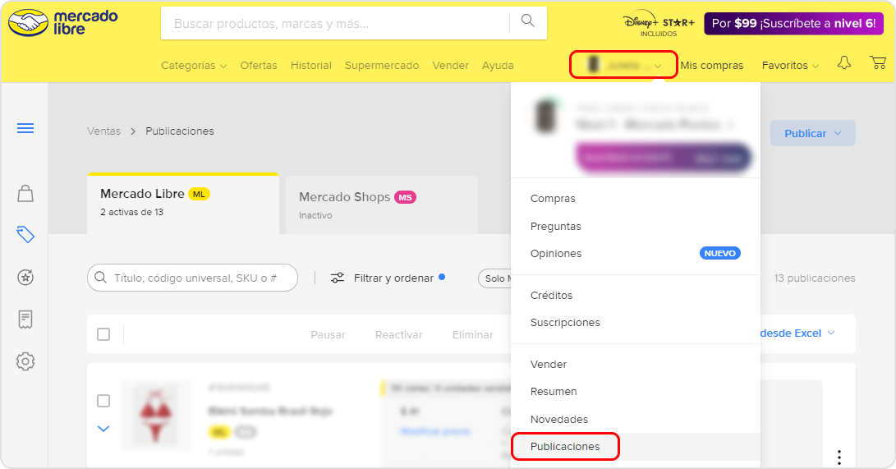
Task: Open the Favoritos dropdown
Action: pos(790,65)
